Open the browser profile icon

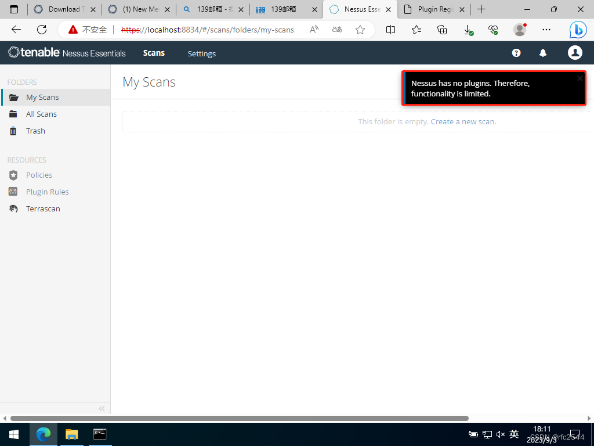point(520,30)
